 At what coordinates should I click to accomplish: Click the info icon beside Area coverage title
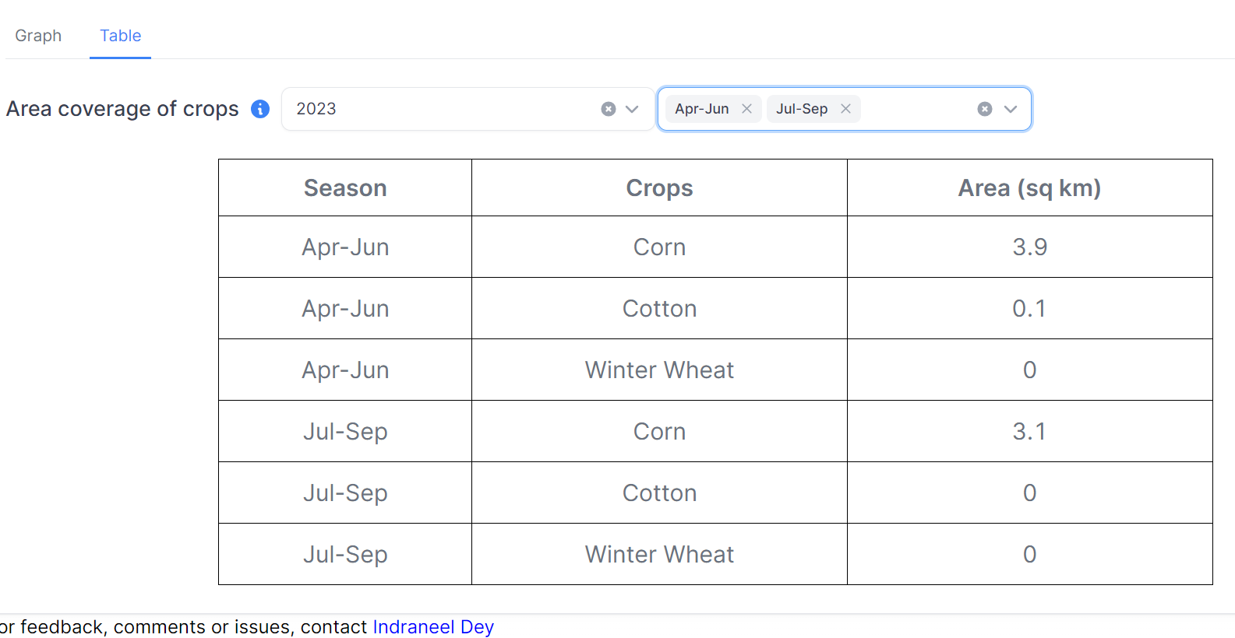coord(260,109)
